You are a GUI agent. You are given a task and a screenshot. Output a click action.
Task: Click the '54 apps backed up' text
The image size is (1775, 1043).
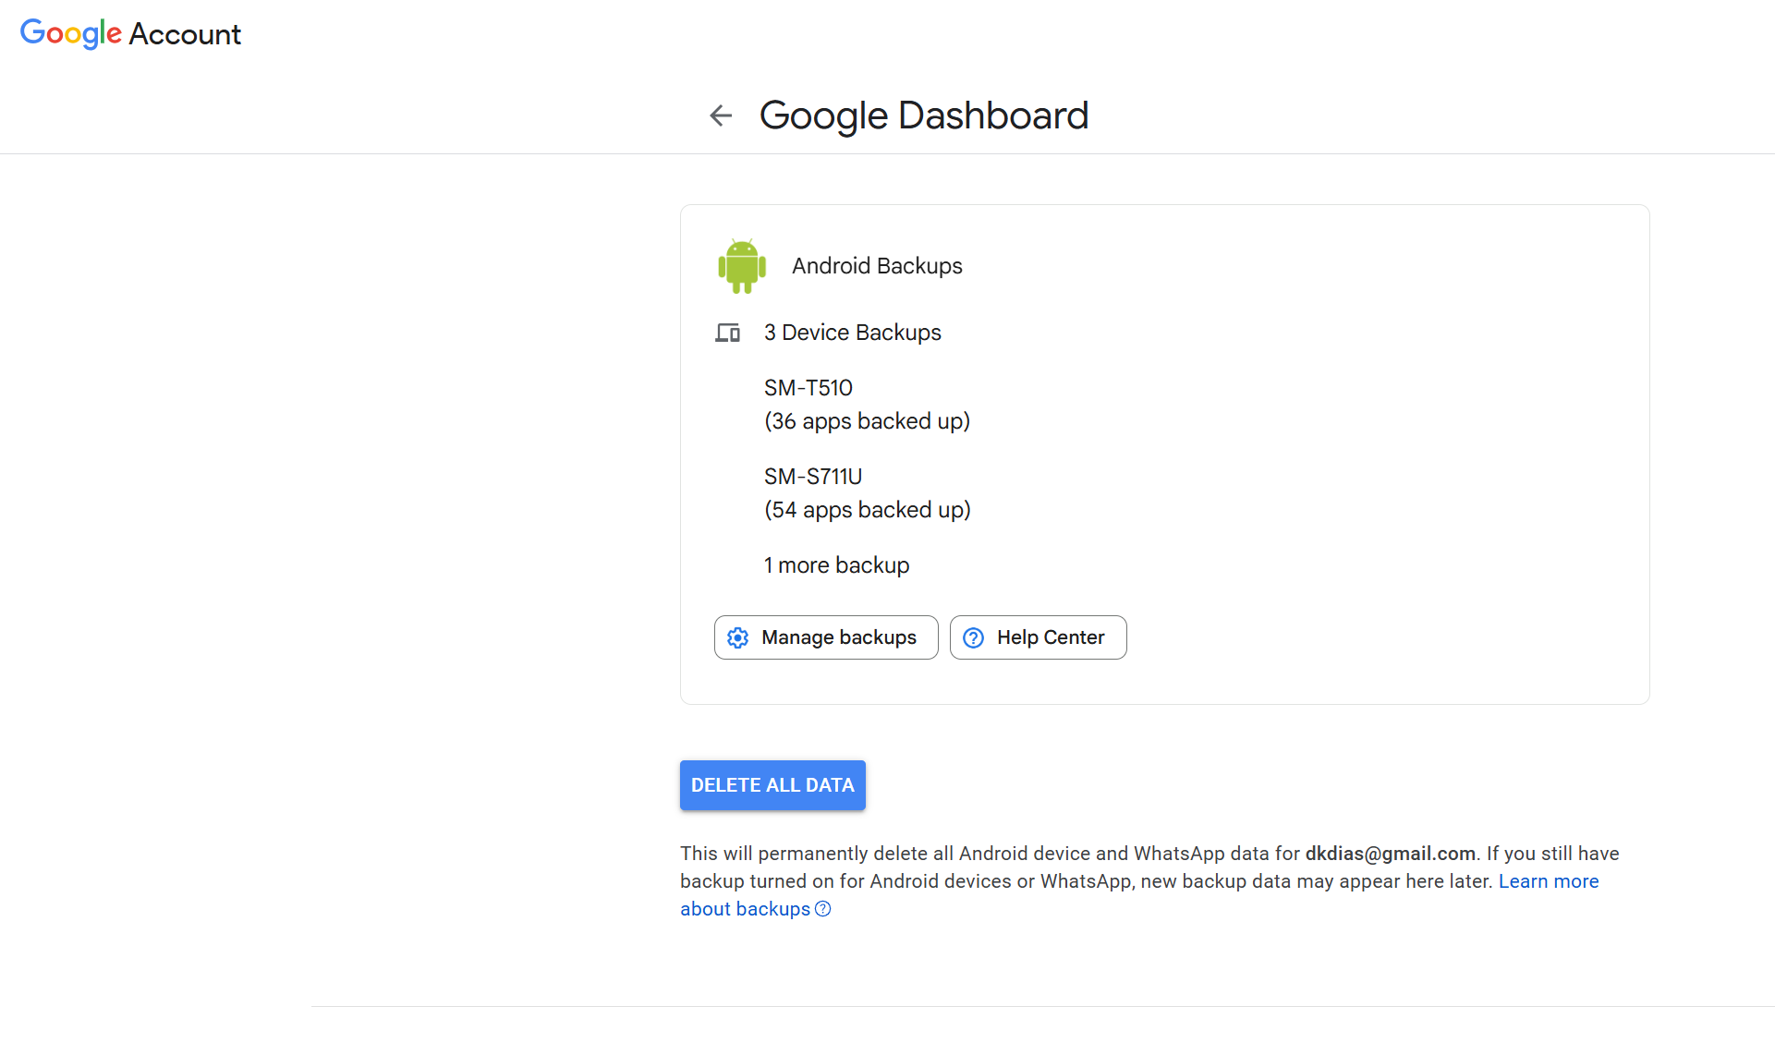[867, 510]
